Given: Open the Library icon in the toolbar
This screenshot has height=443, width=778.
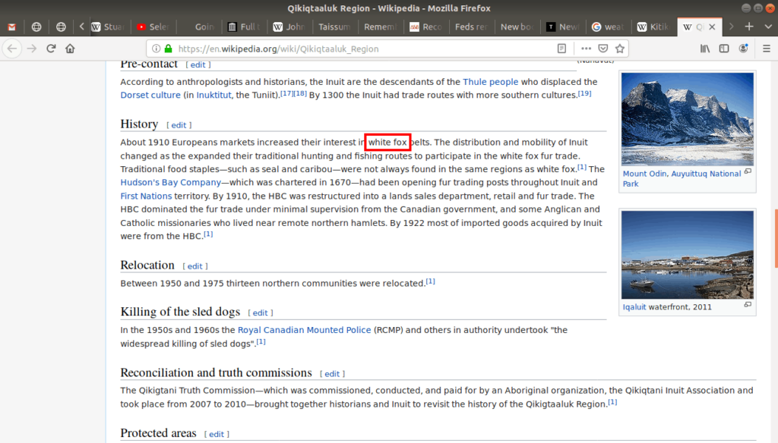Looking at the screenshot, I should (x=705, y=49).
